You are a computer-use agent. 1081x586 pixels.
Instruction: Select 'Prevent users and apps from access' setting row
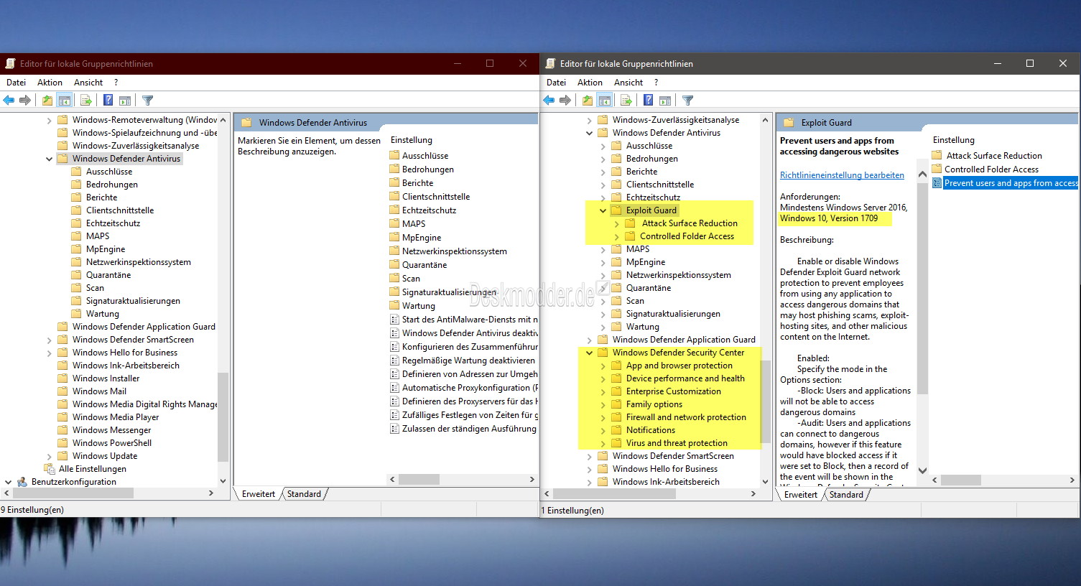(x=1011, y=183)
